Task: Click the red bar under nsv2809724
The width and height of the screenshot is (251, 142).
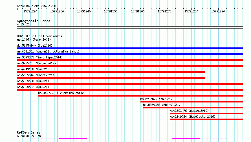Action: coord(206,119)
